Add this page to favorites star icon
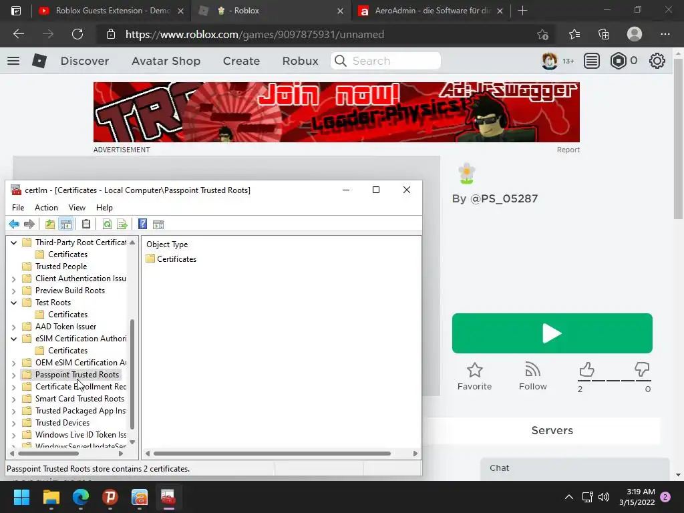 pos(542,34)
